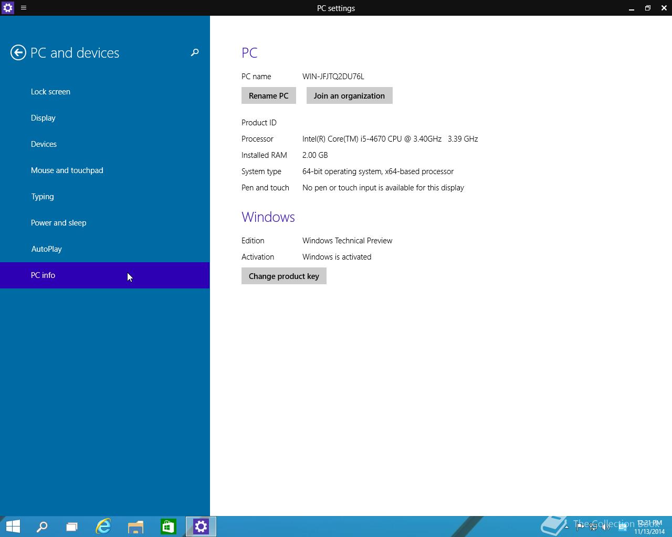Go back using the PC and devices arrow
The height and width of the screenshot is (537, 672).
[18, 52]
